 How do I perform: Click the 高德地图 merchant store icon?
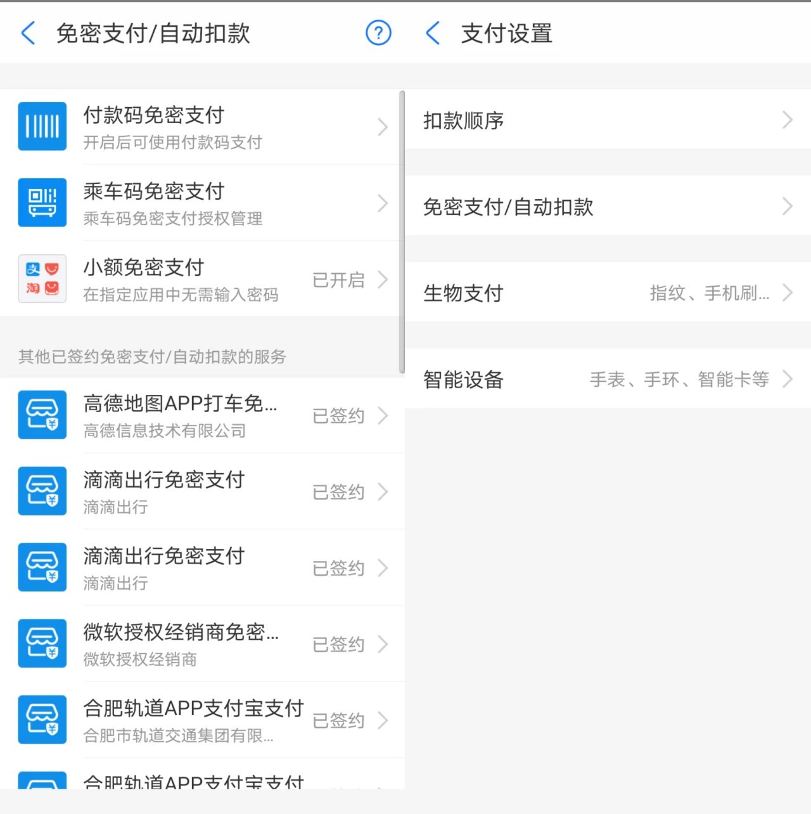point(42,415)
